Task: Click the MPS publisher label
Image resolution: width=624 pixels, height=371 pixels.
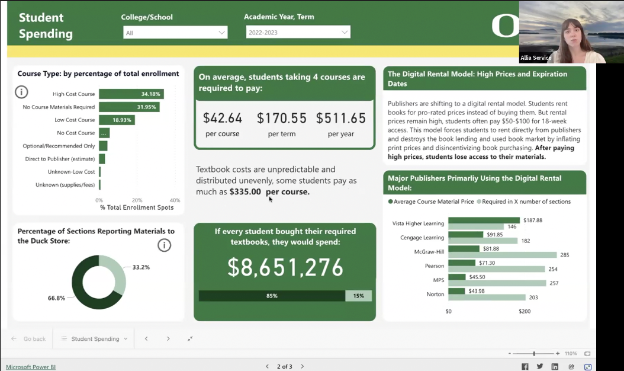Action: (439, 280)
